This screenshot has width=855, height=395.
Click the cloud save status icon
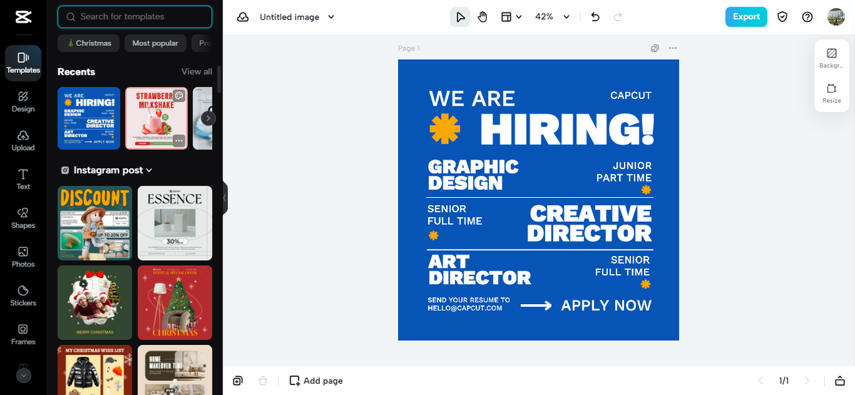(243, 17)
